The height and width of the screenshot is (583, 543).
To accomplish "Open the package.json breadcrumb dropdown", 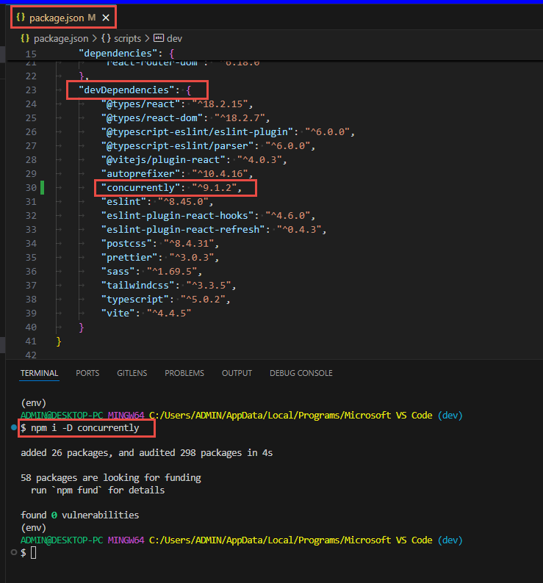I will pos(62,38).
